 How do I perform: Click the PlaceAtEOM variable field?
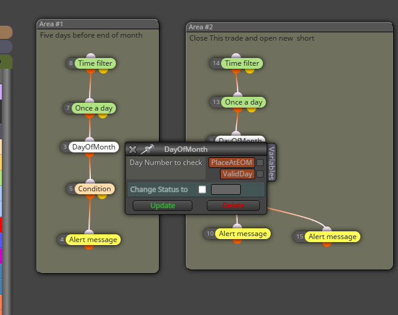tap(231, 163)
